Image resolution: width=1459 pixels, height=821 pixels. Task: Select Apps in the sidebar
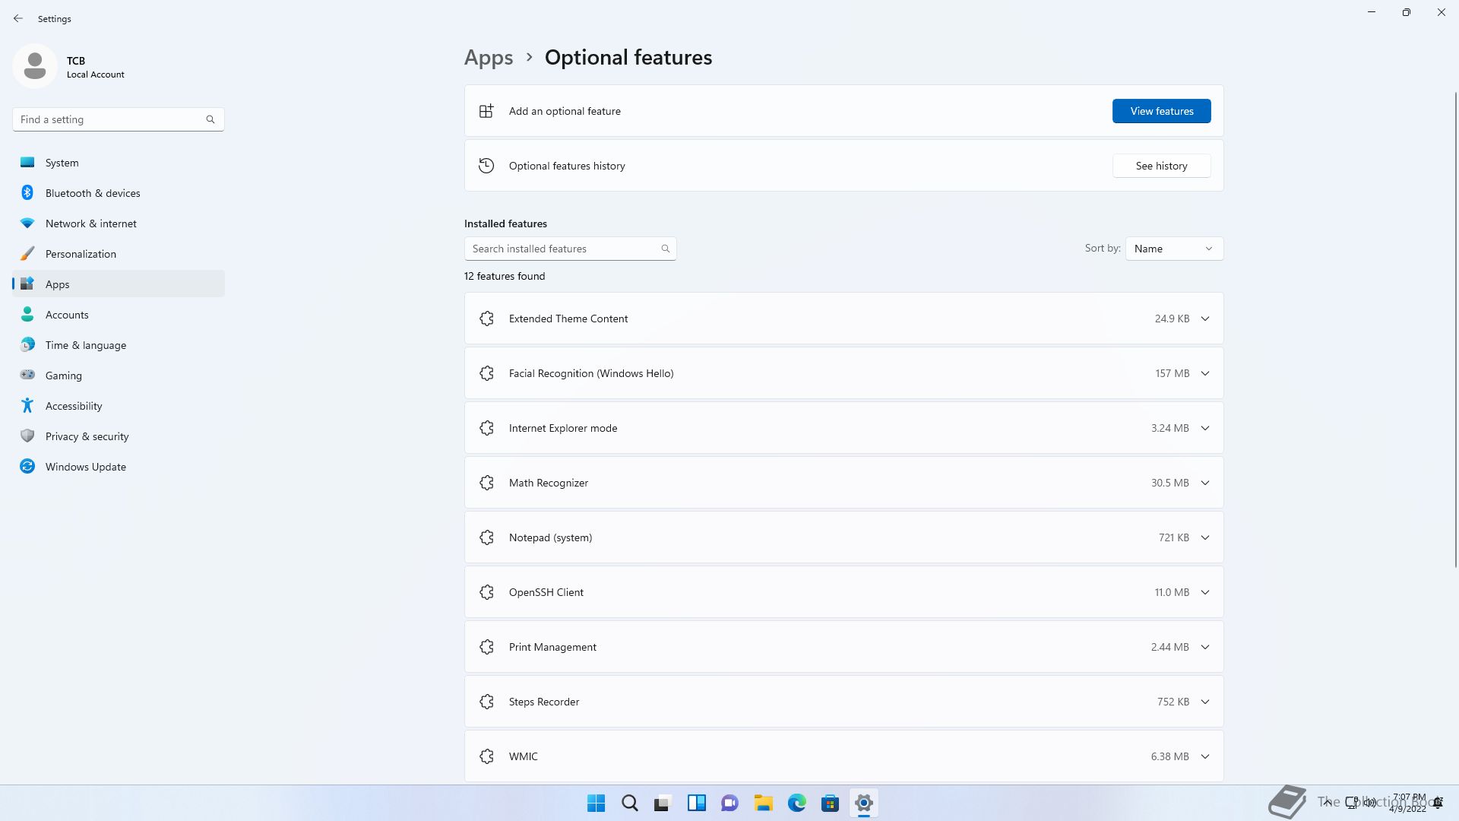tap(119, 284)
